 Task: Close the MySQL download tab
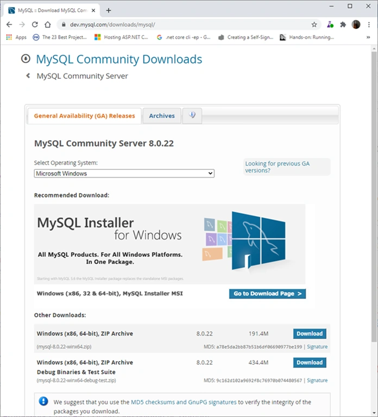[93, 10]
